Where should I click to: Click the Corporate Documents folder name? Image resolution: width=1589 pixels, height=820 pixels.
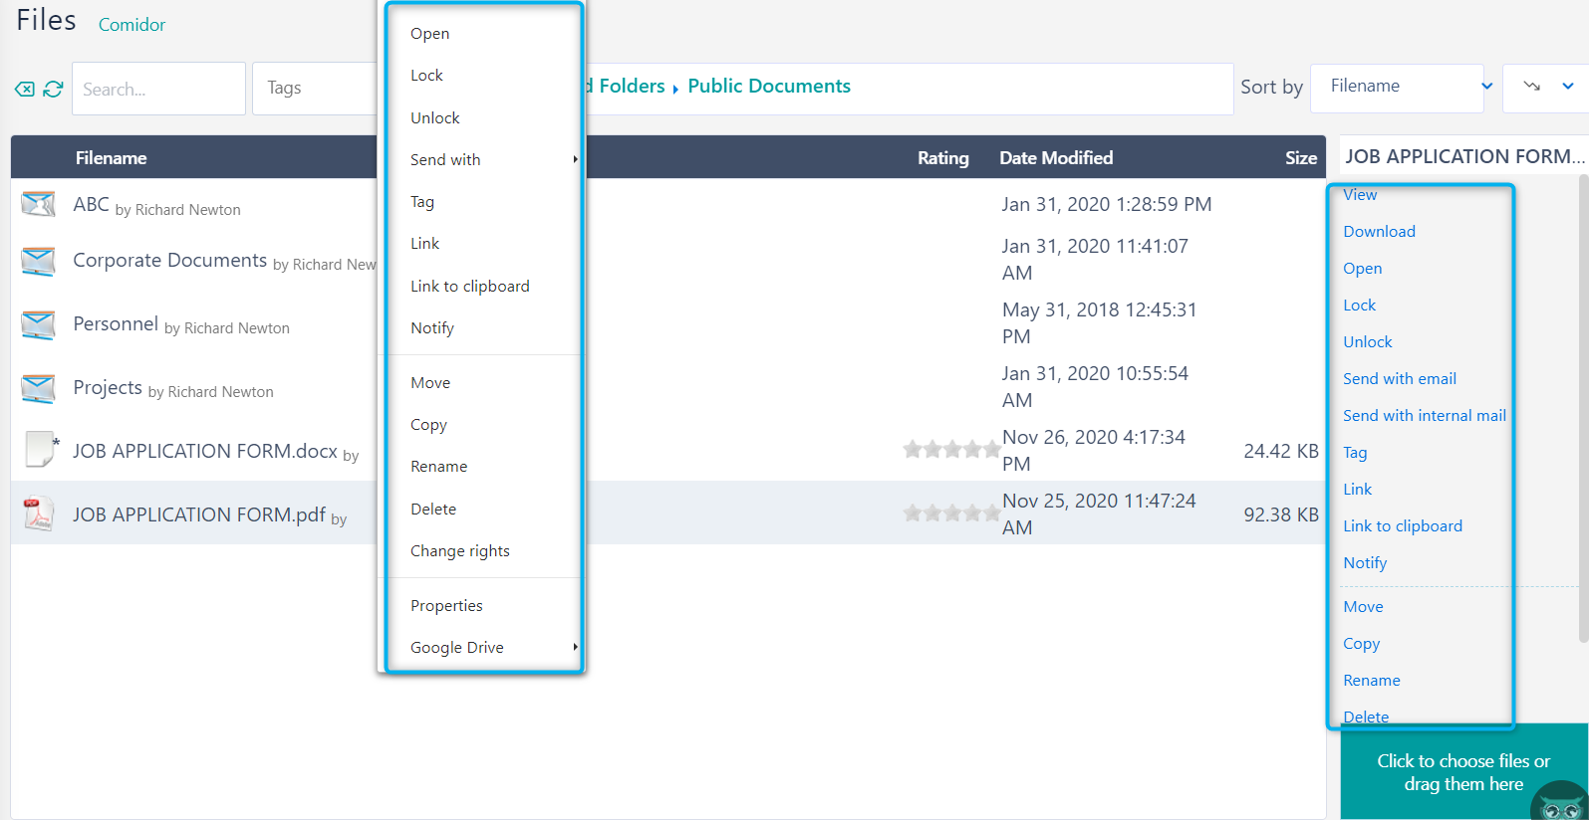pyautogui.click(x=169, y=260)
